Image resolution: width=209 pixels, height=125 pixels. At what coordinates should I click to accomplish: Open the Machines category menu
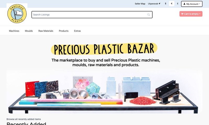point(14,31)
